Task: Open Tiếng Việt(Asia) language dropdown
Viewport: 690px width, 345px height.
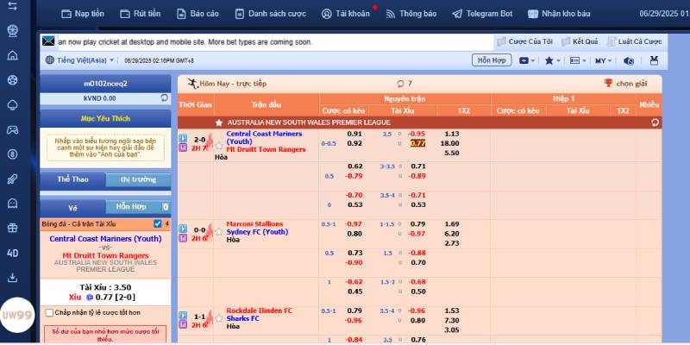Action: 80,60
